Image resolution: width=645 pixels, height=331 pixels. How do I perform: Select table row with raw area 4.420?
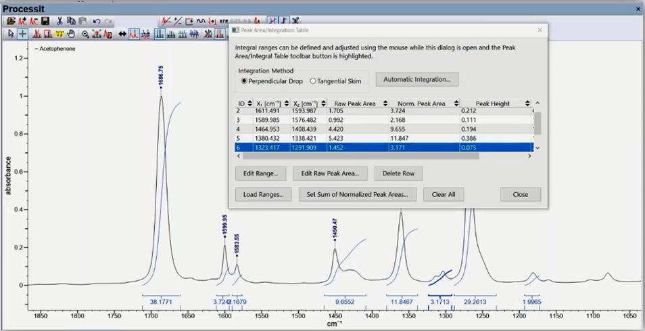pos(384,129)
